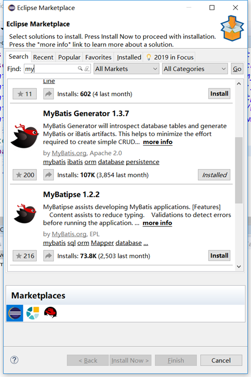Click the results scrollbar up arrow
Viewport: 251px width, 377px height.
[239, 84]
